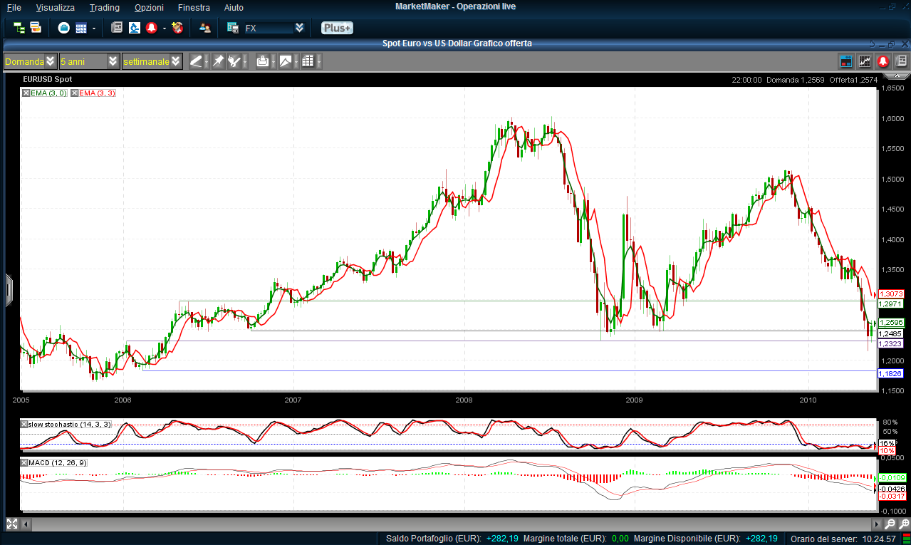Viewport: 911px width, 545px height.
Task: Open the settimanale interval dropdown
Action: pyautogui.click(x=176, y=61)
